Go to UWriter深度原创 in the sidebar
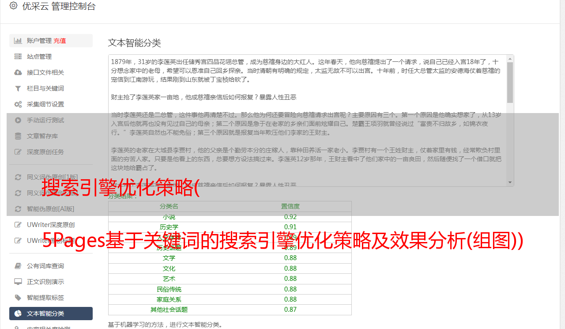 (x=51, y=225)
